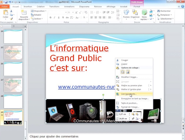Click the blue help question mark icon
This screenshot has width=185, height=140.
(183, 6)
